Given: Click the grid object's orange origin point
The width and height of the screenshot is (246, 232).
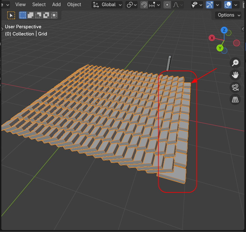Looking at the screenshot, I should click(97, 102).
